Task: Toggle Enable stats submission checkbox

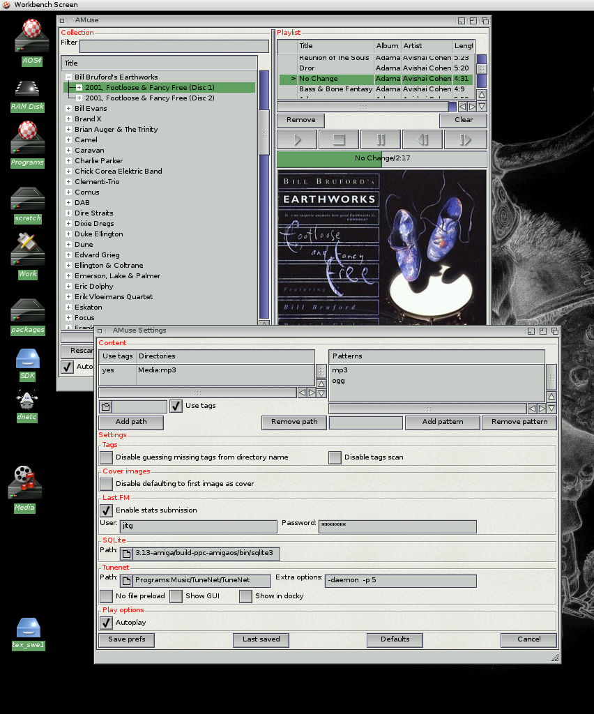Action: click(107, 510)
